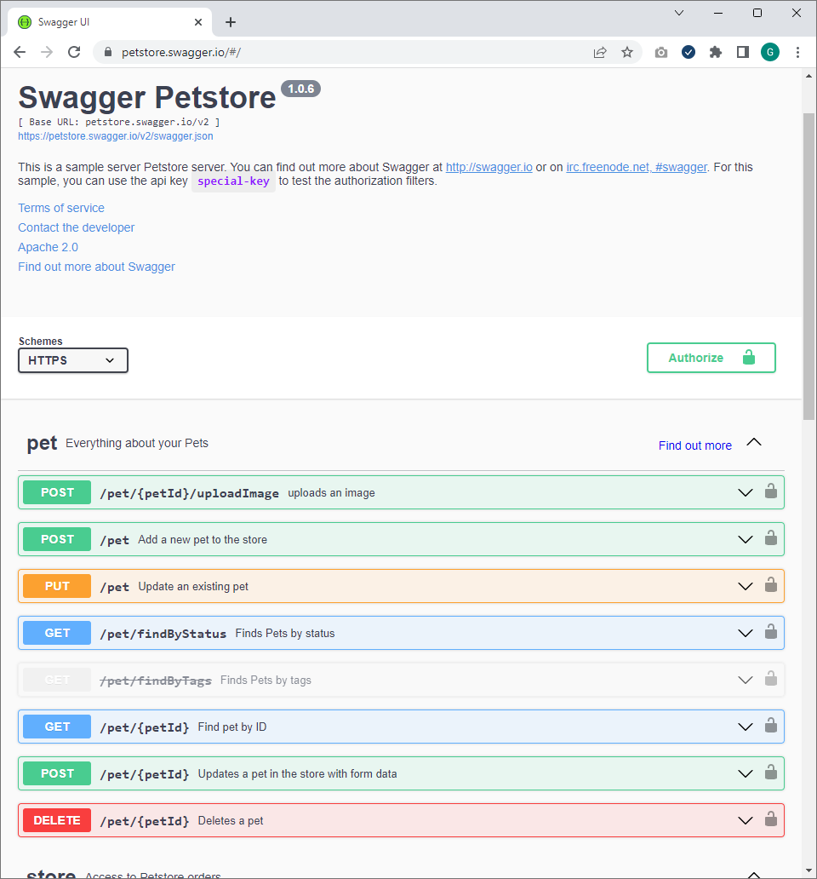The height and width of the screenshot is (879, 817).
Task: Open the http://swagger.io link
Action: click(x=488, y=167)
